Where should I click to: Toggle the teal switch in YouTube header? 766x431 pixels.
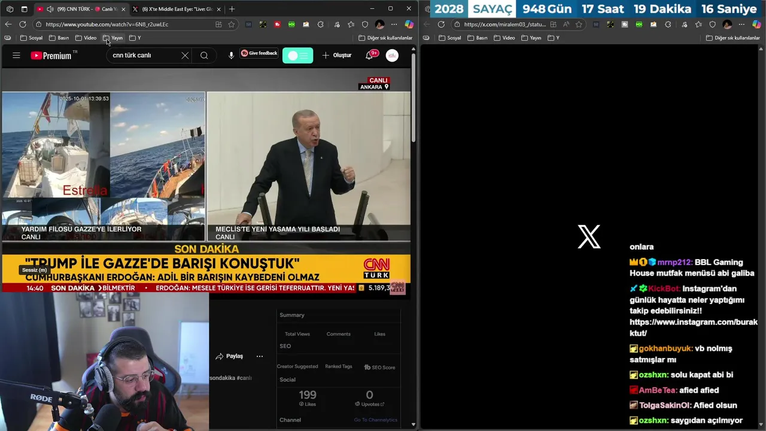[x=297, y=56]
